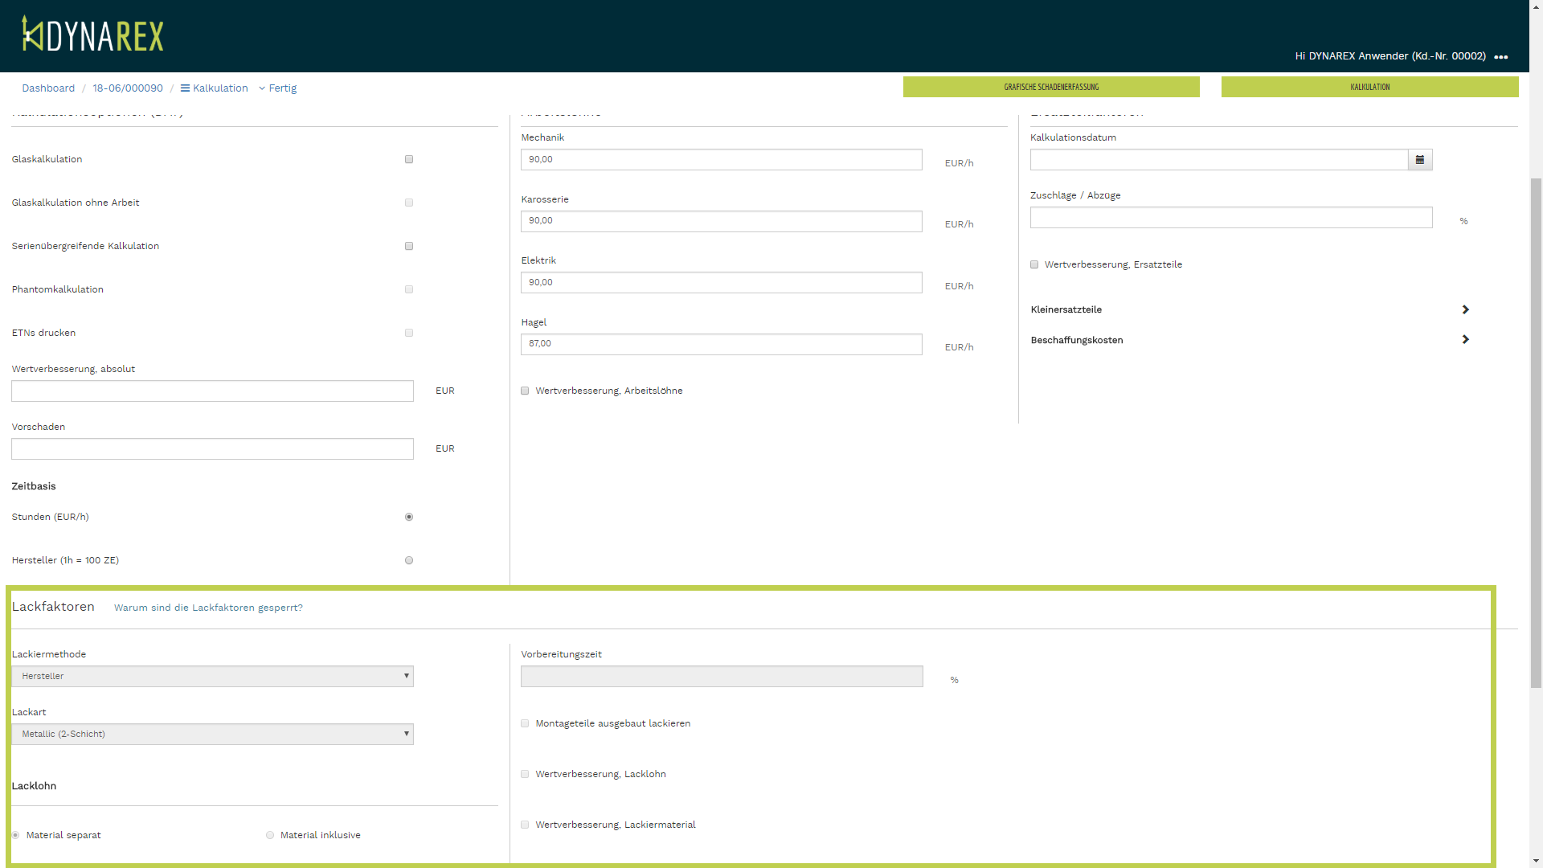
Task: Open case 18-06/000090 breadcrumb link
Action: (128, 88)
